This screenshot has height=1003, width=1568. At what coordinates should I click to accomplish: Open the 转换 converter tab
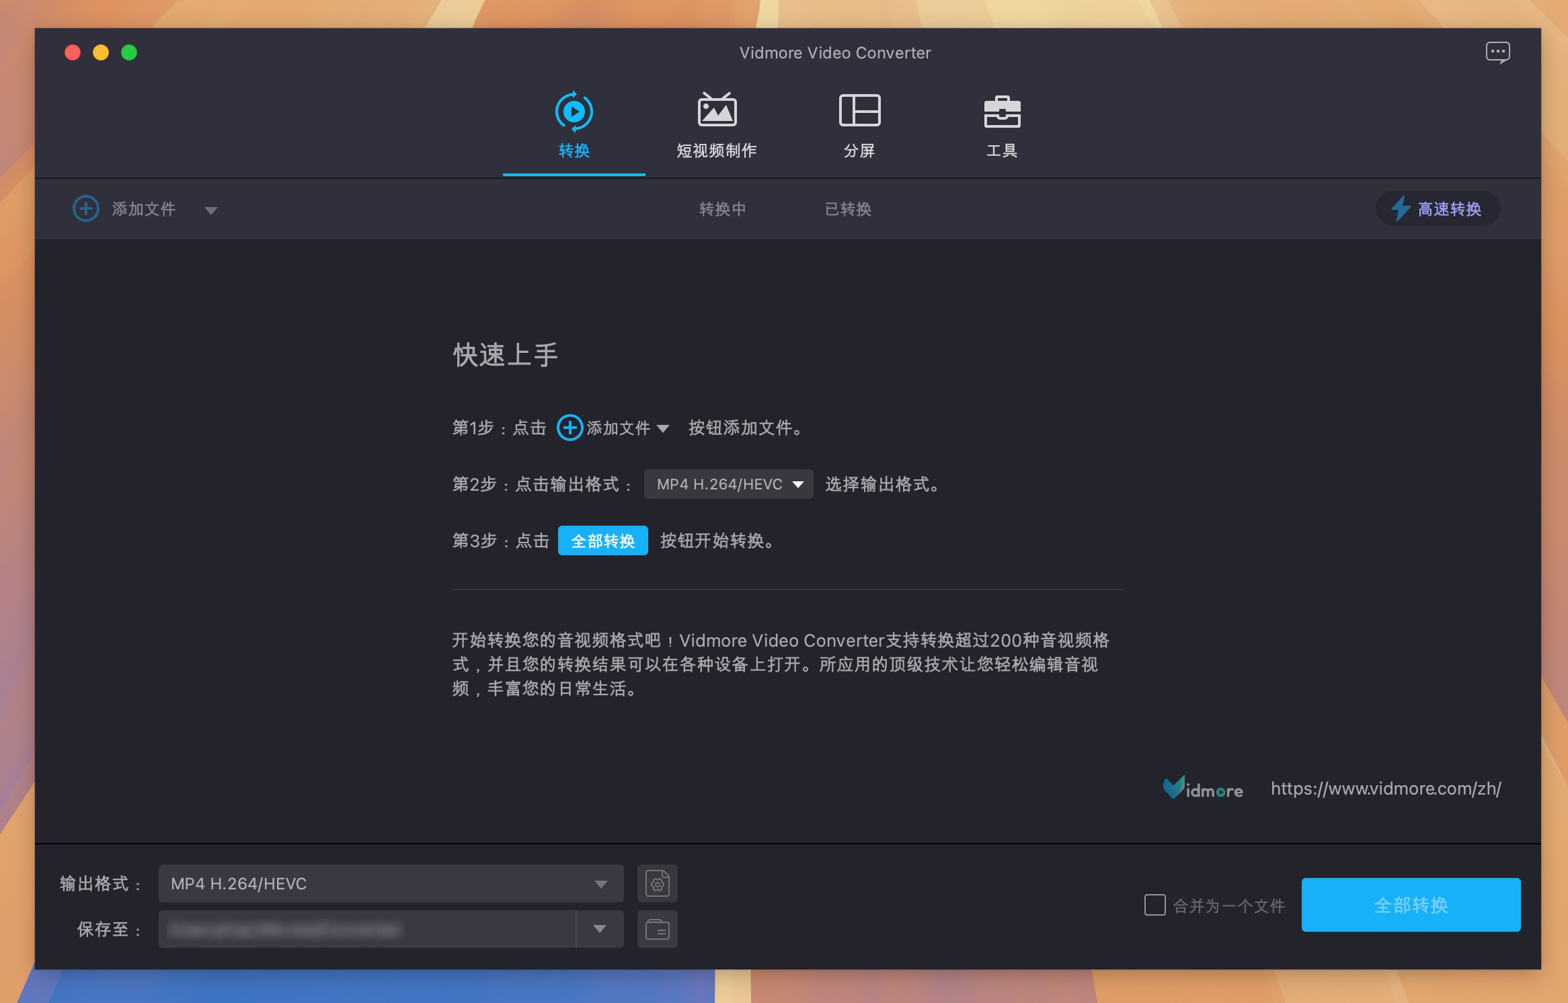[x=574, y=126]
